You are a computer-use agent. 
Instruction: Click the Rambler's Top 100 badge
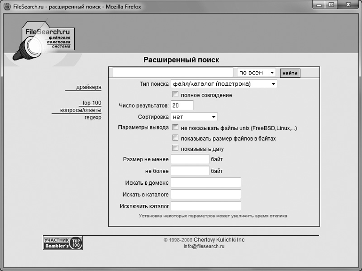pos(63,242)
